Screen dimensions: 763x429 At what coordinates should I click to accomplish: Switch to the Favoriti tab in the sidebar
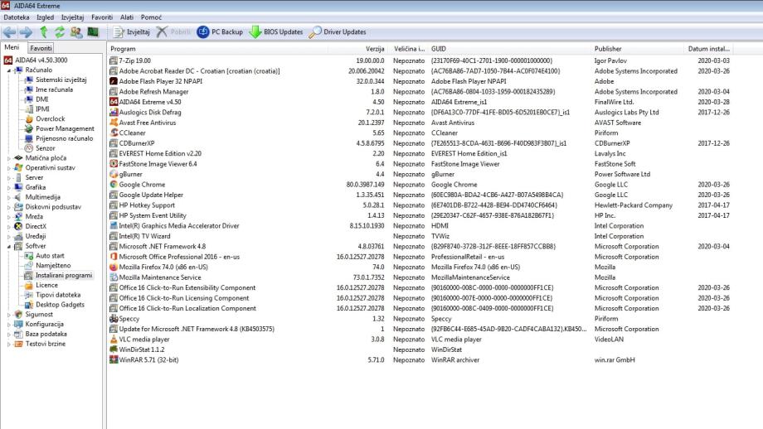pyautogui.click(x=41, y=48)
